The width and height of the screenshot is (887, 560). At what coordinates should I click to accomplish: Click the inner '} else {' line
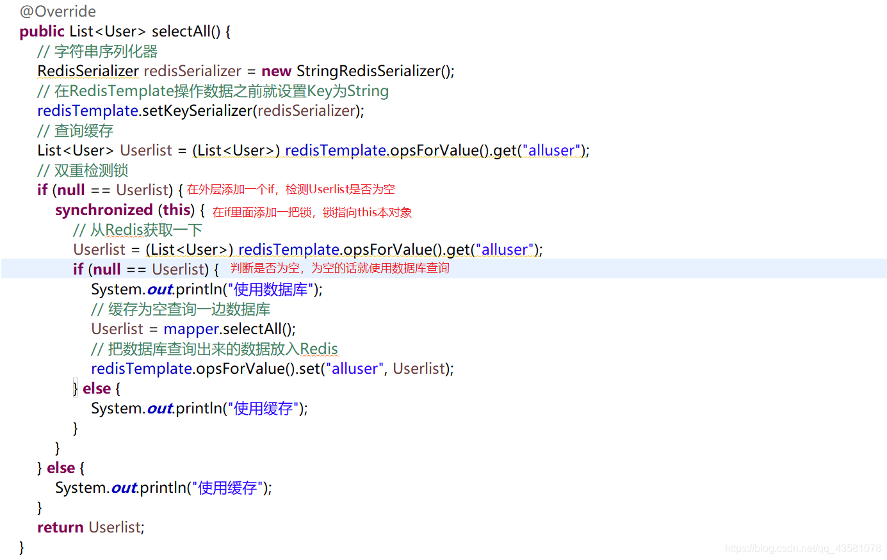coord(97,388)
